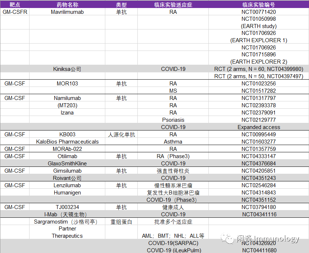Click the GlaxoSmithKline company cell
The height and width of the screenshot is (253, 309).
(x=67, y=163)
